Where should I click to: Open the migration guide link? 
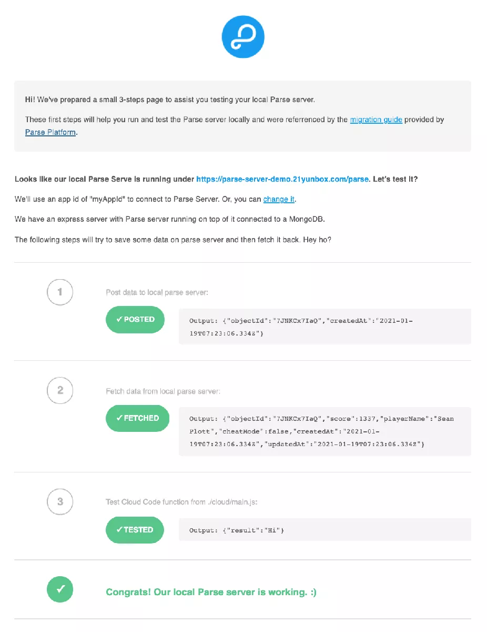click(376, 120)
